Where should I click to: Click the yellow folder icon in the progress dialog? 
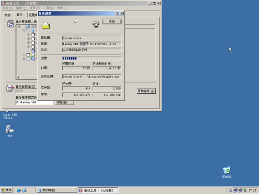pyautogui.click(x=46, y=25)
